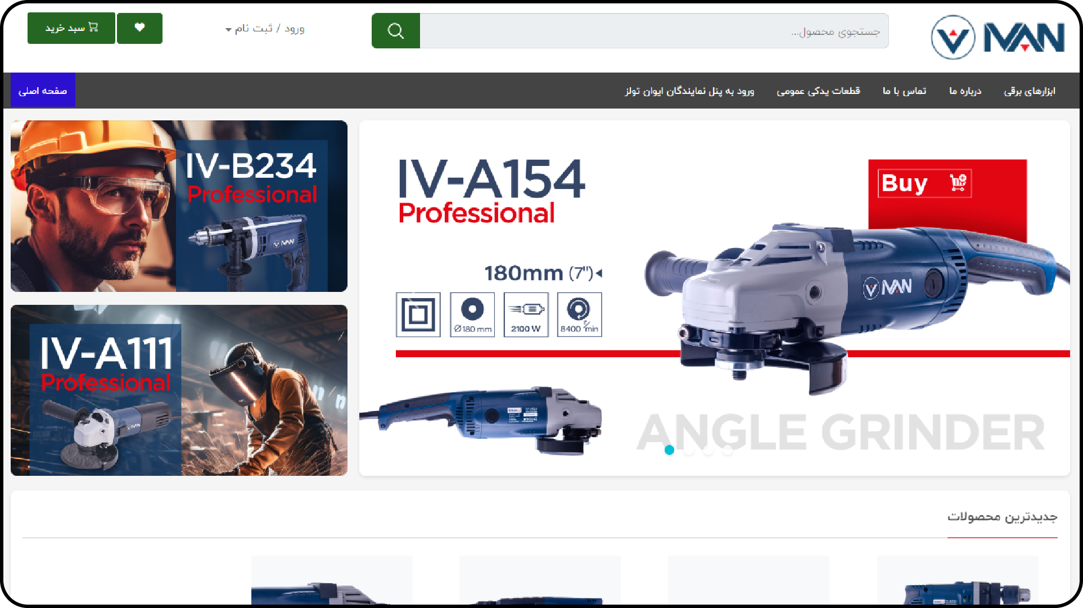Open the rightmost drill product card

click(x=958, y=580)
